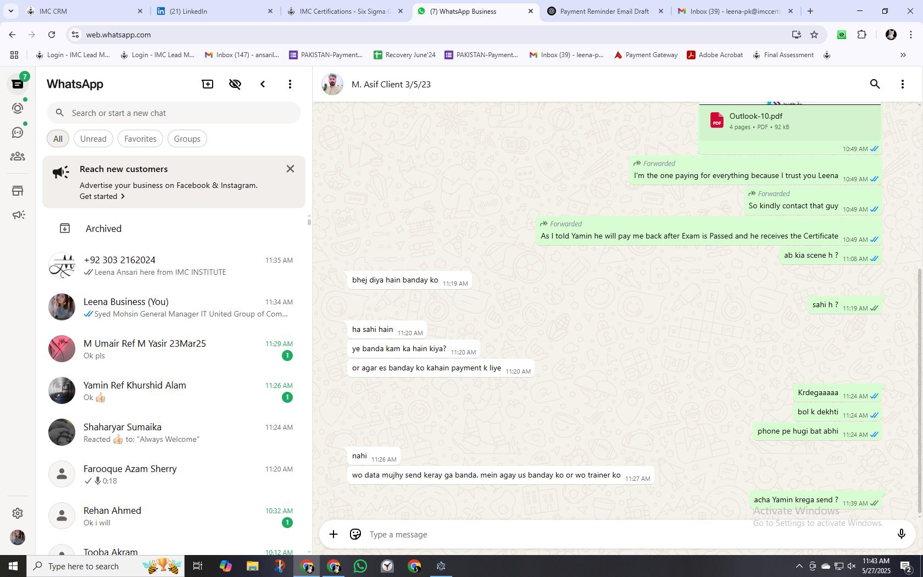The image size is (923, 577).
Task: Open Farooque Azam Sherry chat
Action: [x=174, y=474]
